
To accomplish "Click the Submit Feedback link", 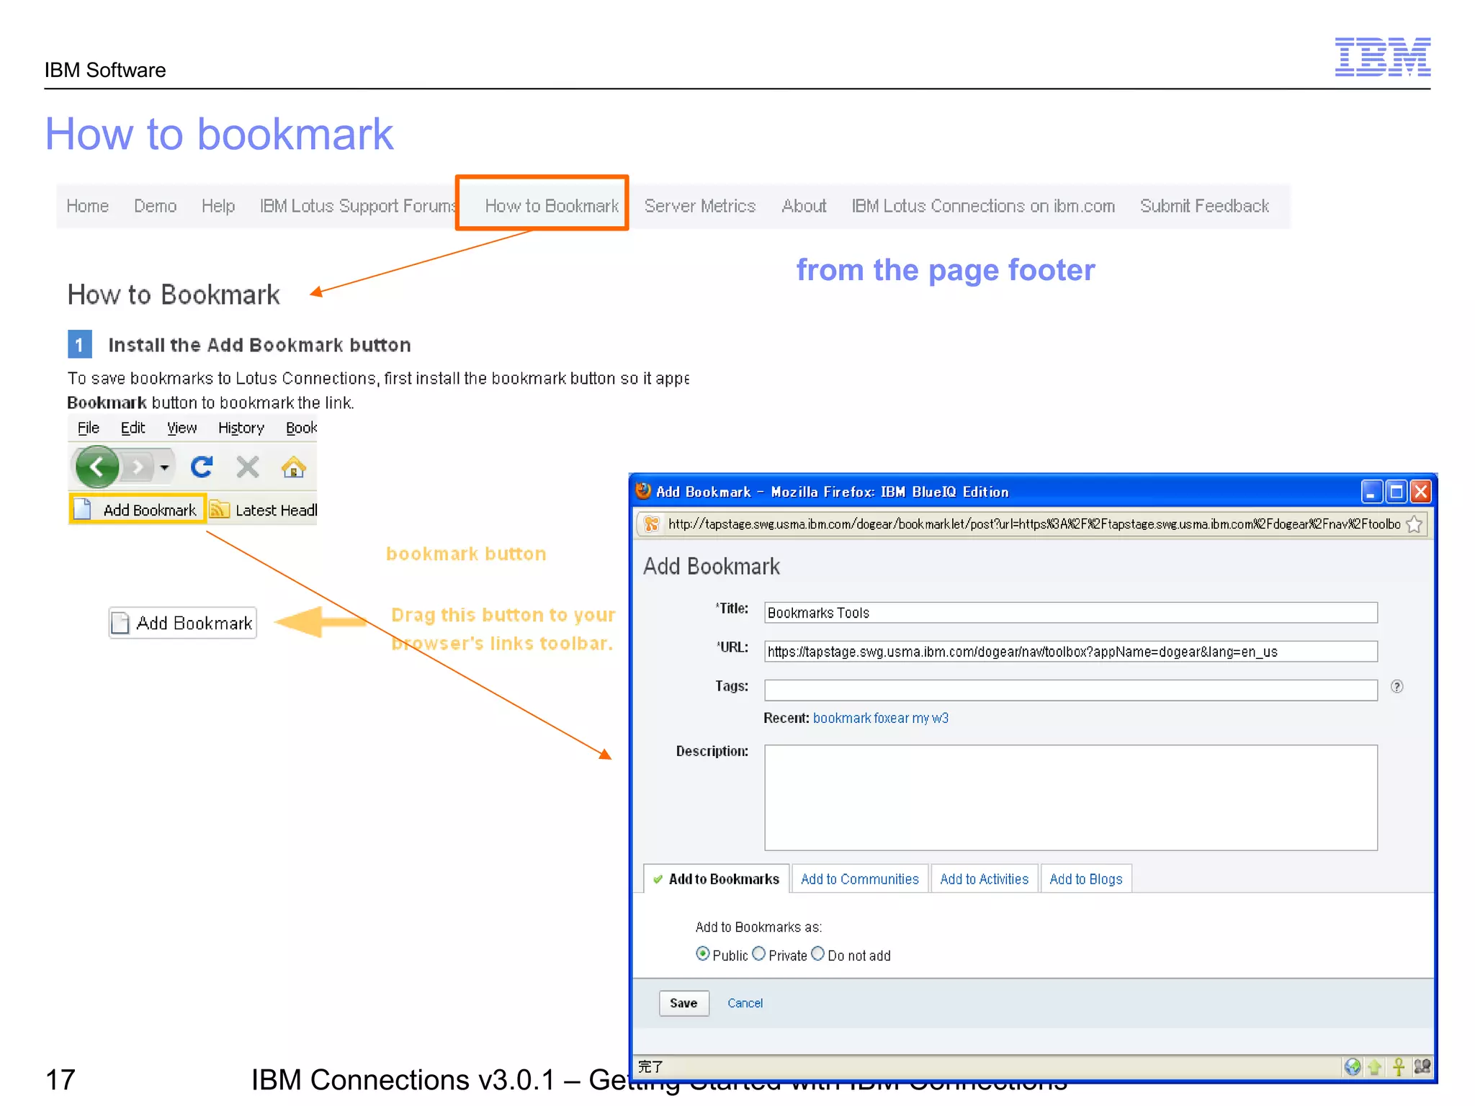I will point(1204,206).
